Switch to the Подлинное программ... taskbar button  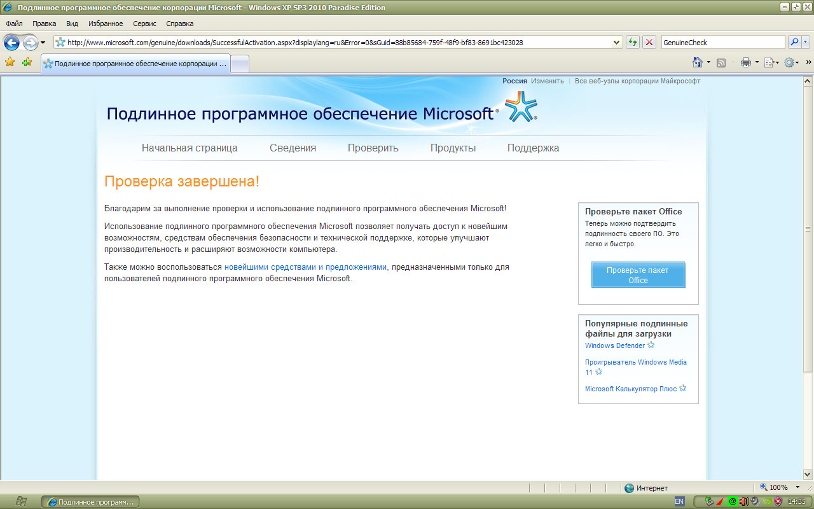[x=90, y=502]
